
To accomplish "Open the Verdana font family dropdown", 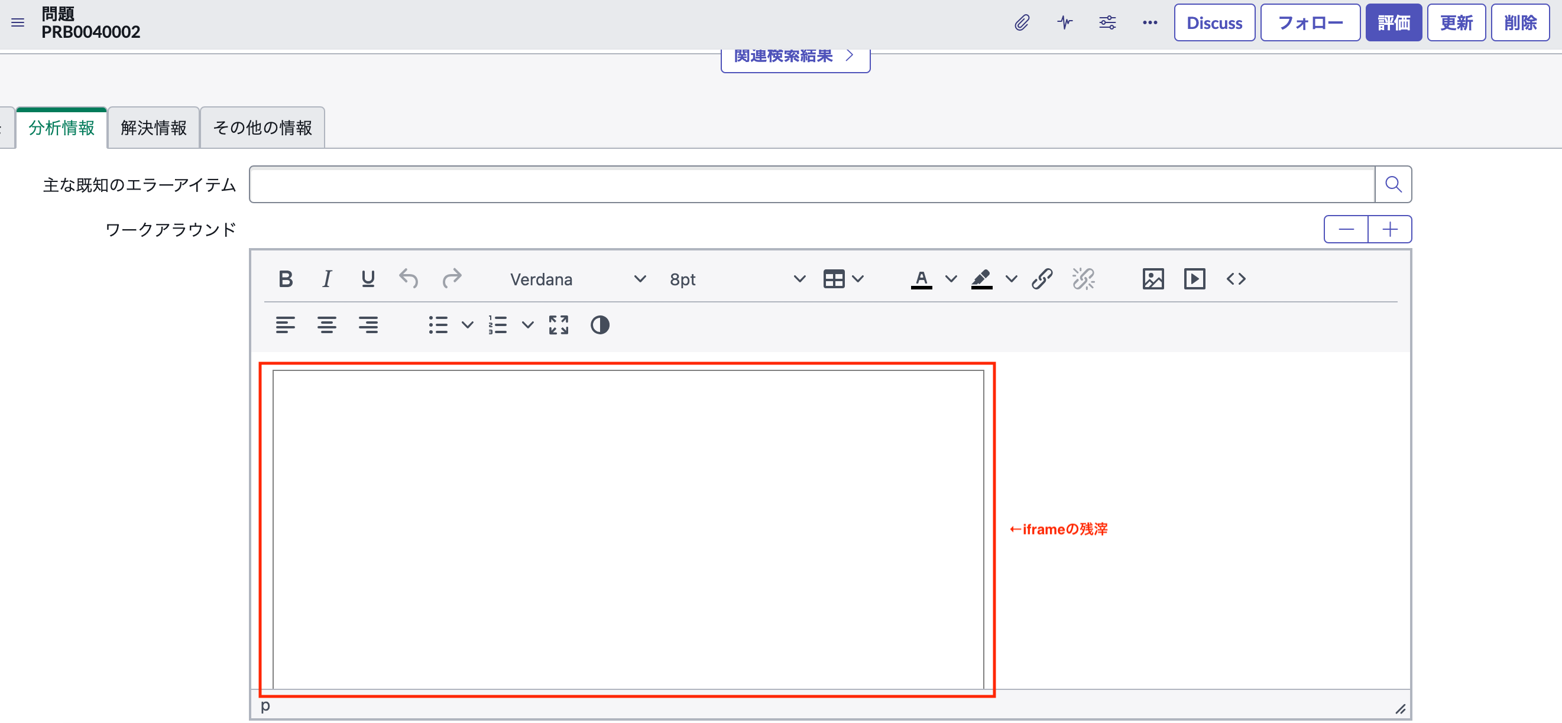I will click(577, 279).
